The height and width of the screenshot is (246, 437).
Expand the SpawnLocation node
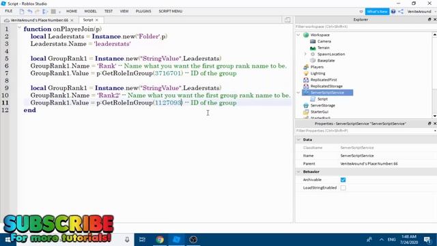(x=305, y=54)
